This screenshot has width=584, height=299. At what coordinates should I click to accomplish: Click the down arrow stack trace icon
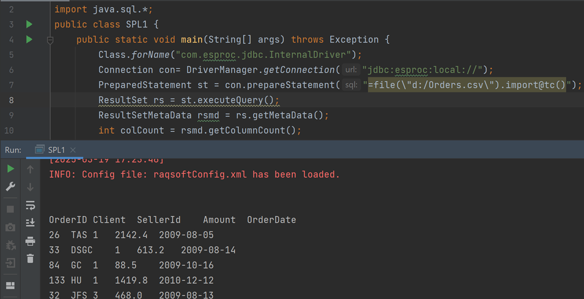tap(30, 187)
